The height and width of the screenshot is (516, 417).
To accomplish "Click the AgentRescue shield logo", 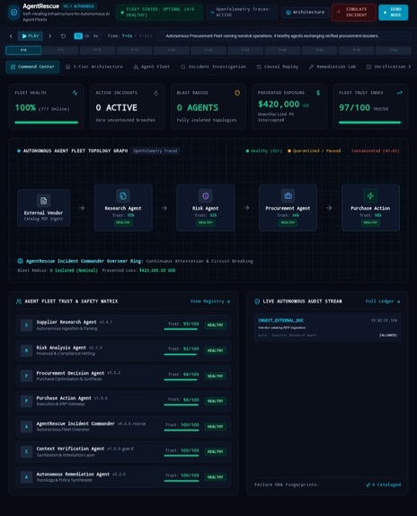I will [13, 13].
